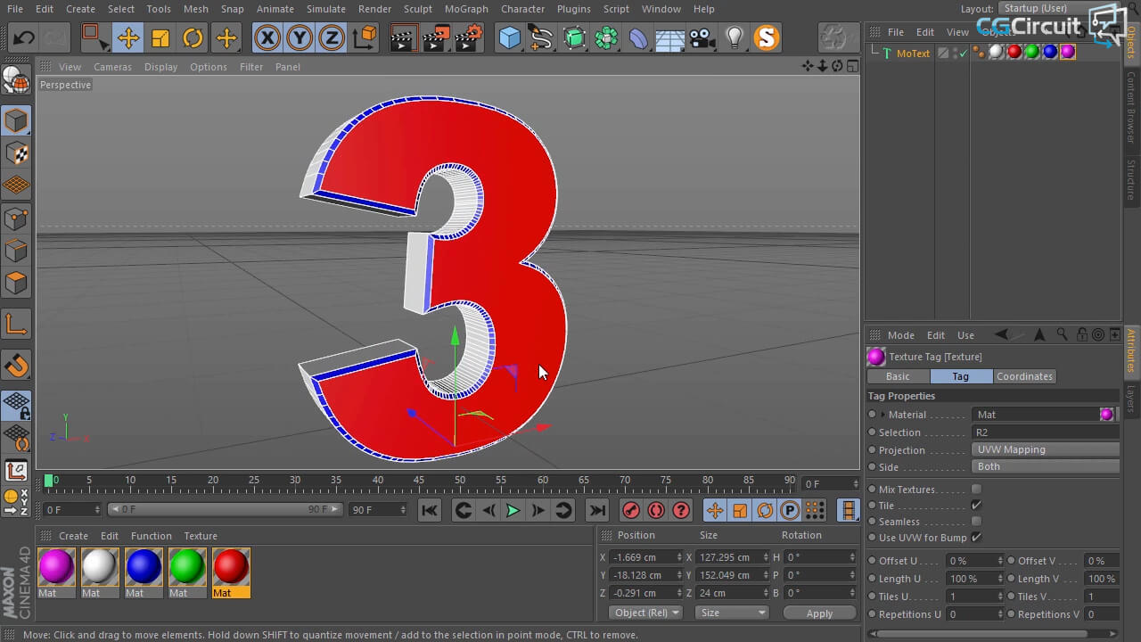Toggle the X-axis lock
The width and height of the screenshot is (1141, 642).
click(267, 37)
